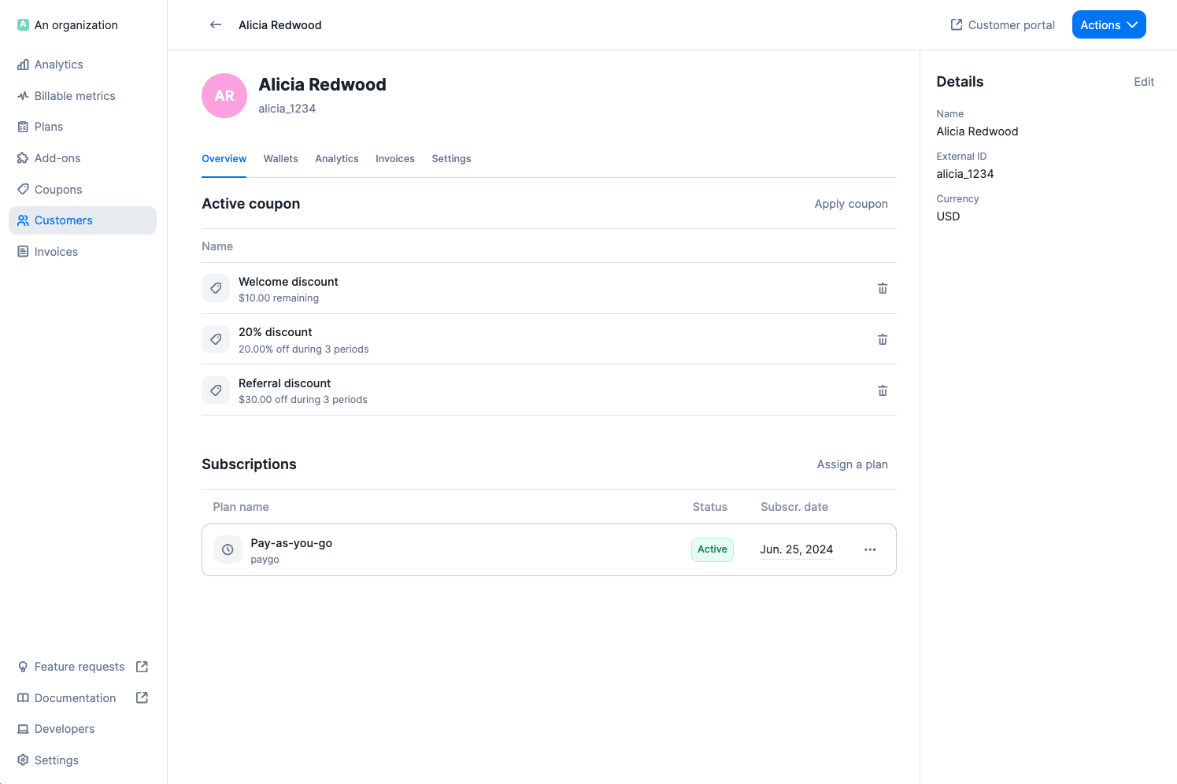Navigate to Add-ons in sidebar
The width and height of the screenshot is (1177, 784).
pos(83,158)
